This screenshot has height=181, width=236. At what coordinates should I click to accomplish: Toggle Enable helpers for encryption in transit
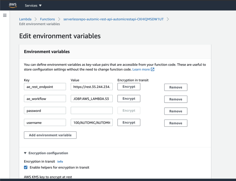pyautogui.click(x=26, y=167)
